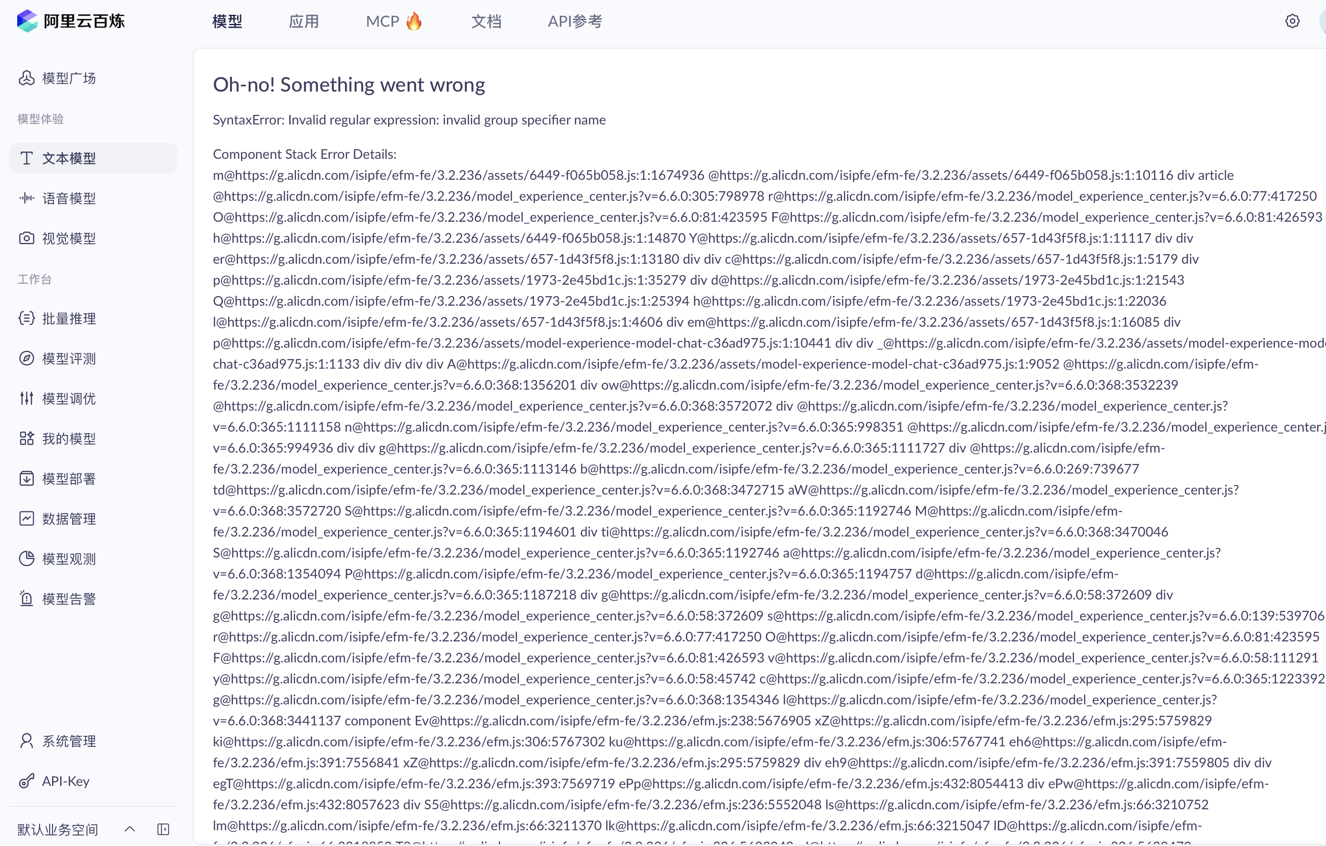Open API-Key key icon entry
Viewport: 1326px width, 846px height.
(x=26, y=781)
